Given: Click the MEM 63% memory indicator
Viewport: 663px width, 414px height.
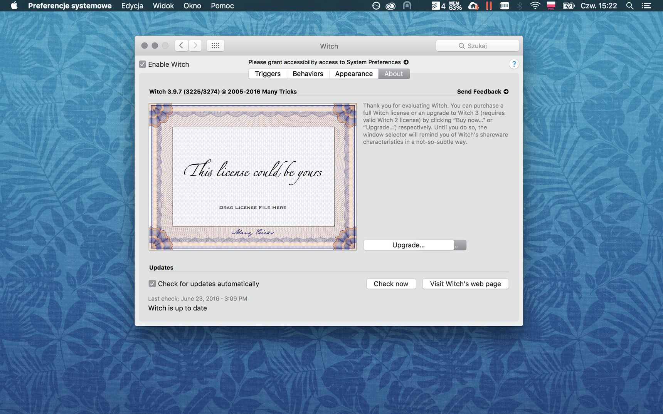Looking at the screenshot, I should click(x=455, y=6).
